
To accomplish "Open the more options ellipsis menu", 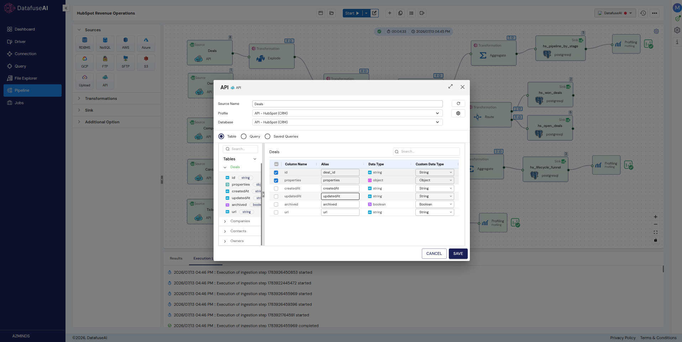I will coord(655,13).
